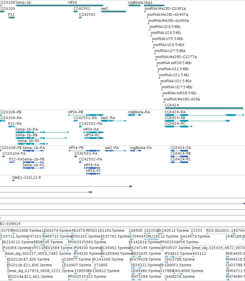245x281 pixels.
Task: Select the HPS4-PB protein feature
Action: point(84,151)
